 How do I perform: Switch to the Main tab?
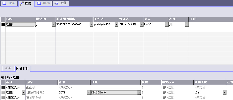9,4
